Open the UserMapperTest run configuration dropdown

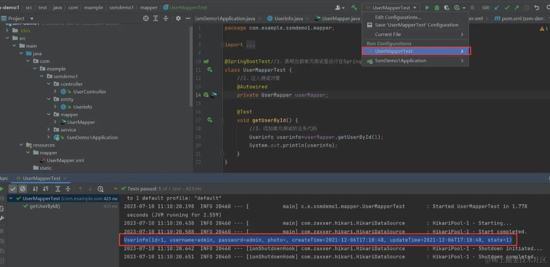[x=391, y=8]
